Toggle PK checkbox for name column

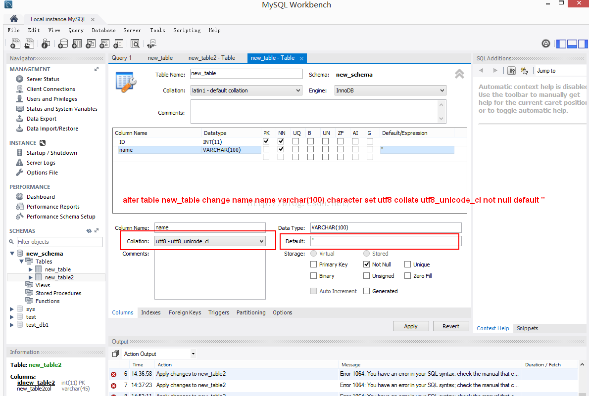tap(266, 149)
